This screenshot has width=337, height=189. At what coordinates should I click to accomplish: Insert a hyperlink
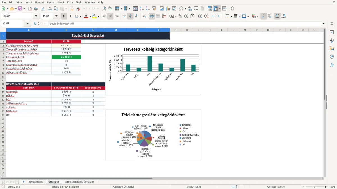pyautogui.click(x=190, y=9)
